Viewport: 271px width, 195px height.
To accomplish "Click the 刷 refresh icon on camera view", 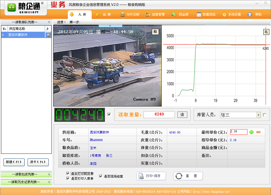I will click(x=155, y=32).
